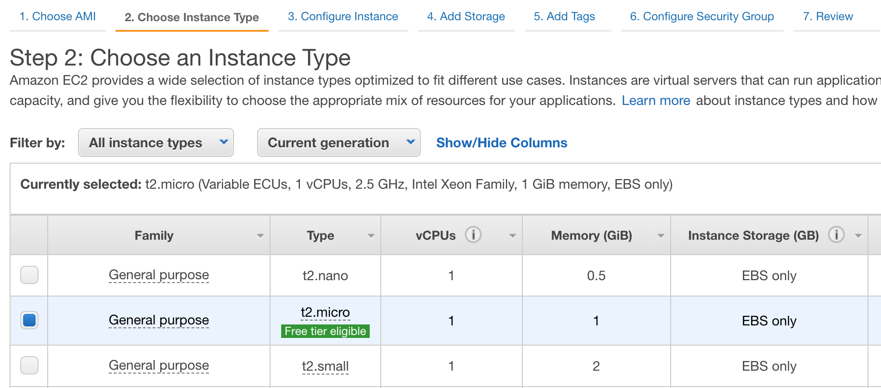Viewport: 881px width, 388px height.
Task: Click Memory value 1 in t2.micro row
Action: click(596, 321)
